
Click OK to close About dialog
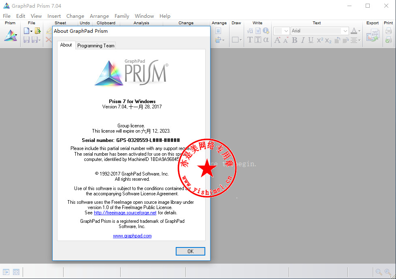coord(190,251)
